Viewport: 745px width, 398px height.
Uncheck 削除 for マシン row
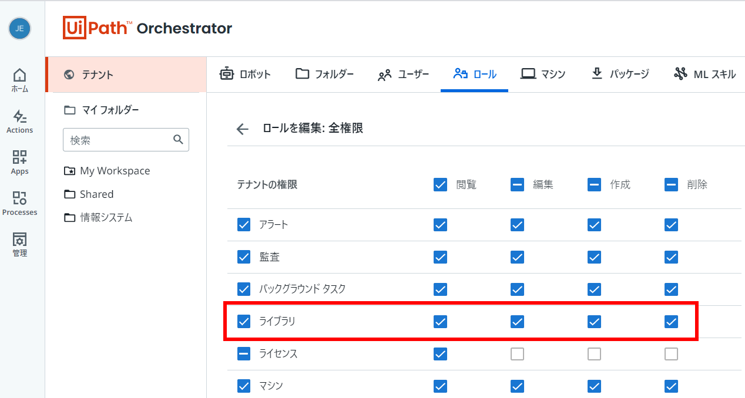click(671, 386)
